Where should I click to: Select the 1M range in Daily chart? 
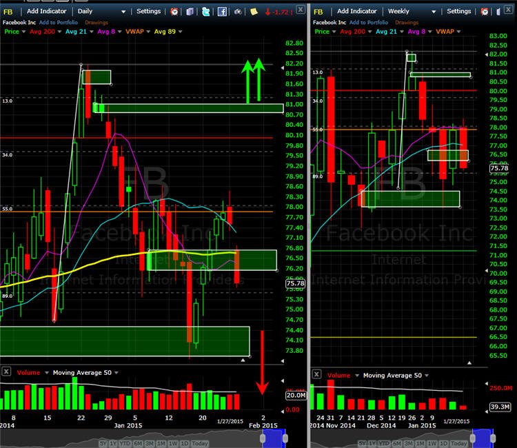coord(161,443)
